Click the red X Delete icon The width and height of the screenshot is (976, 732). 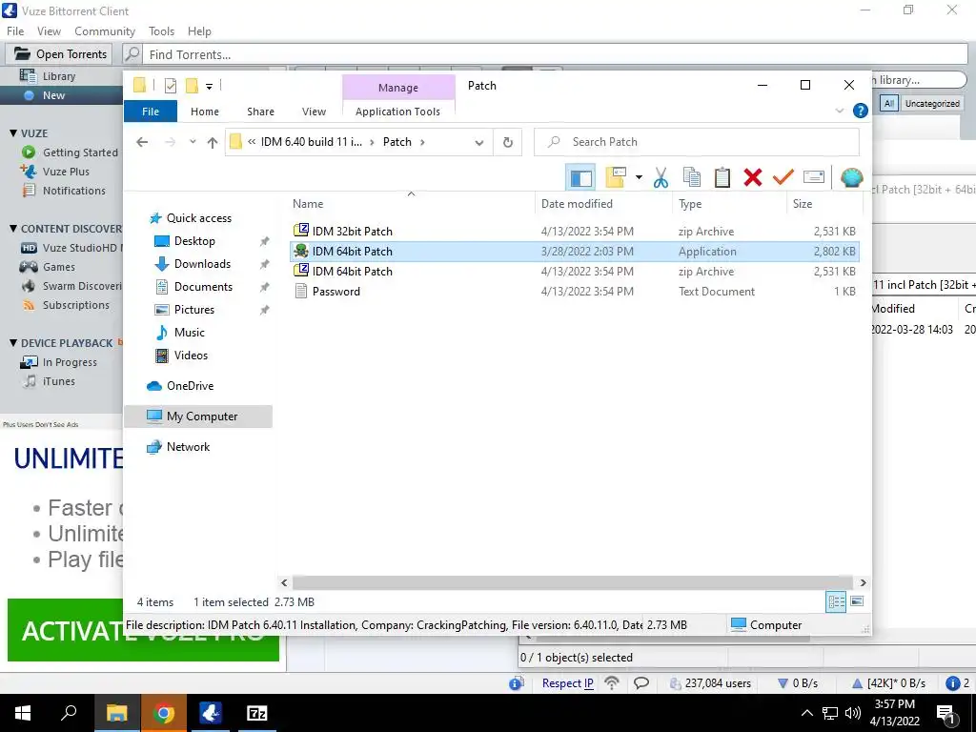click(x=753, y=177)
